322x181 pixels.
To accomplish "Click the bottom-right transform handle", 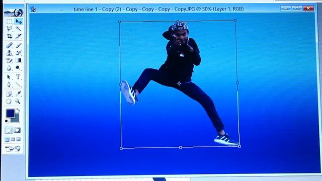I will click(x=239, y=146).
